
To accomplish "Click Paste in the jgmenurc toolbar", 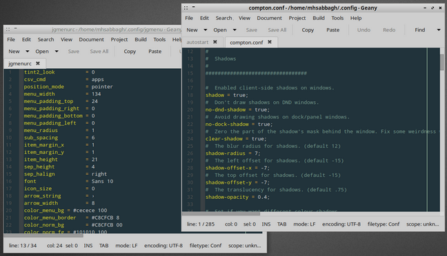I will coord(155,52).
